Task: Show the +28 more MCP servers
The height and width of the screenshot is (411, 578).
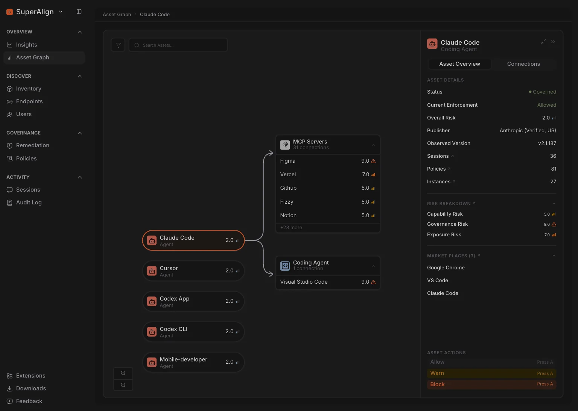Action: point(291,228)
